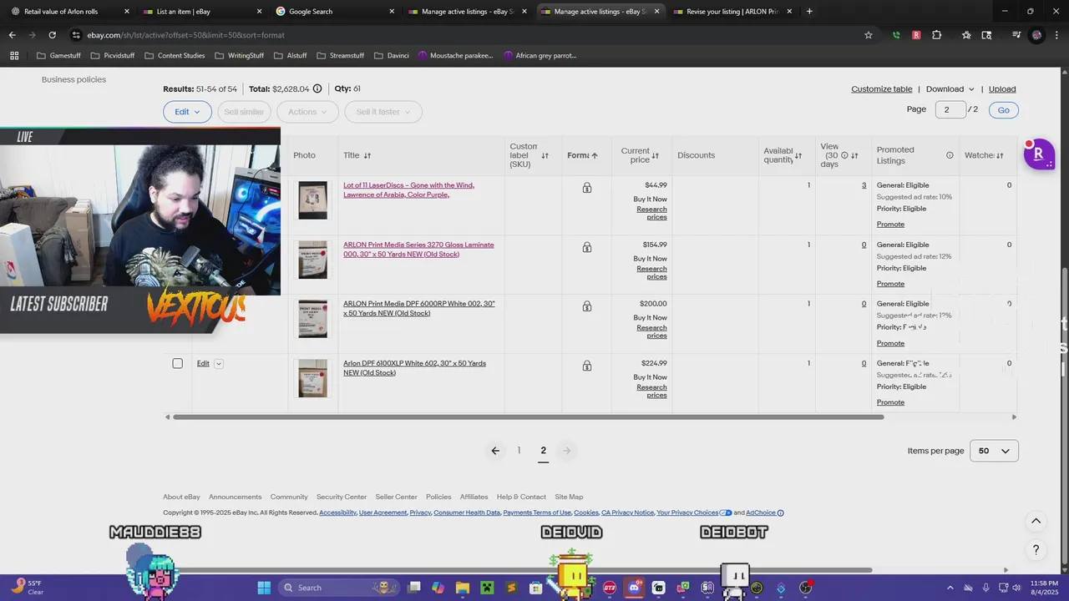Open the Seller Center footer link
Screen dimensions: 1069x601
click(x=396, y=497)
